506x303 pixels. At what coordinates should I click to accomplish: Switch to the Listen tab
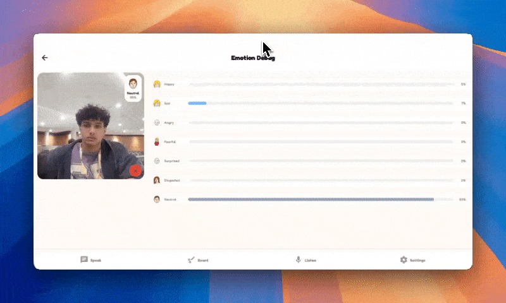click(305, 260)
